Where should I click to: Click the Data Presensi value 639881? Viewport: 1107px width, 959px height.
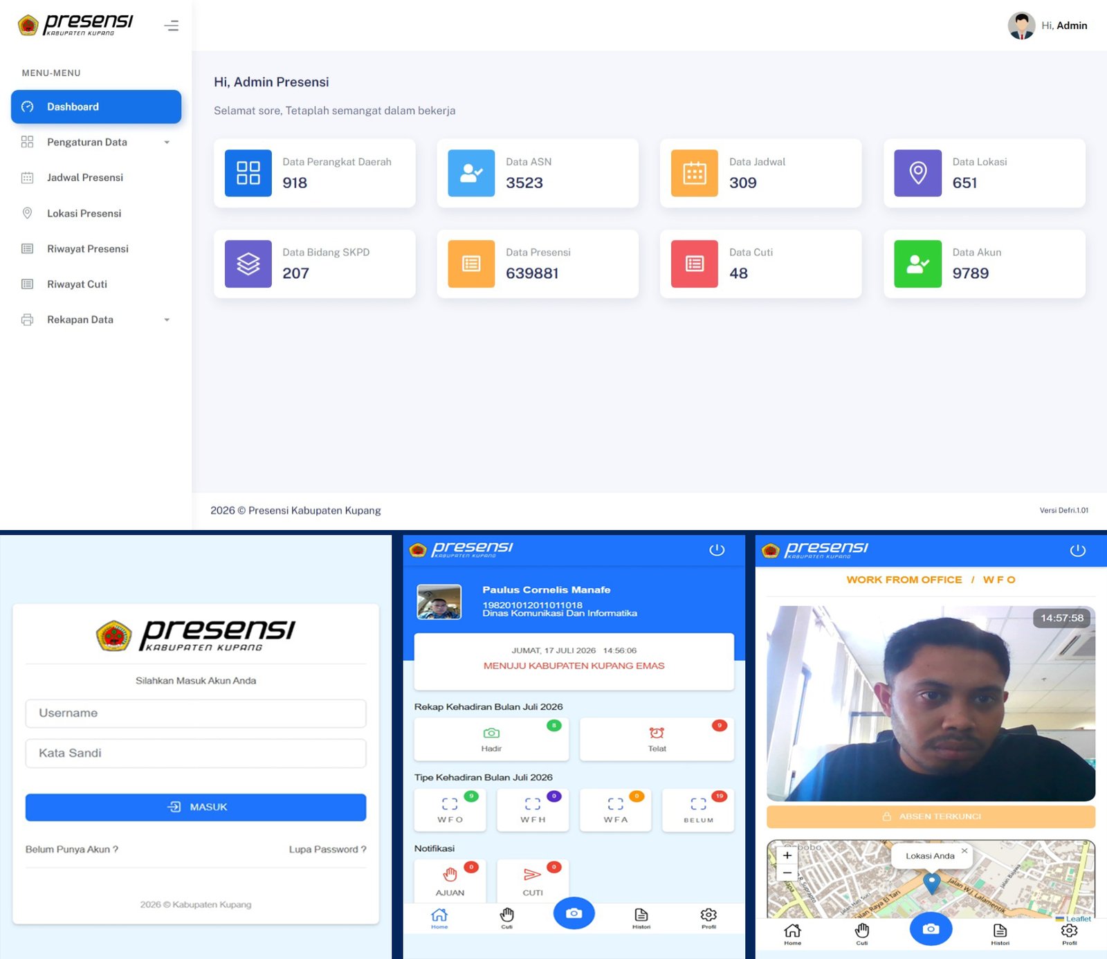point(532,273)
